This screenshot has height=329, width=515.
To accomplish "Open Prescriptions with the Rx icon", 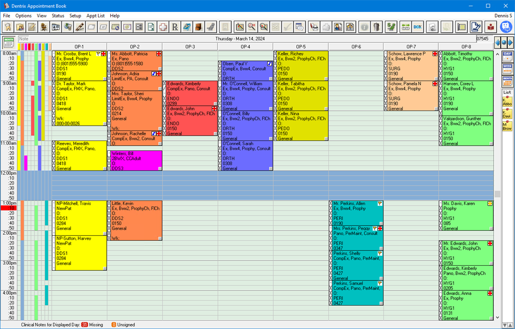I will click(175, 27).
